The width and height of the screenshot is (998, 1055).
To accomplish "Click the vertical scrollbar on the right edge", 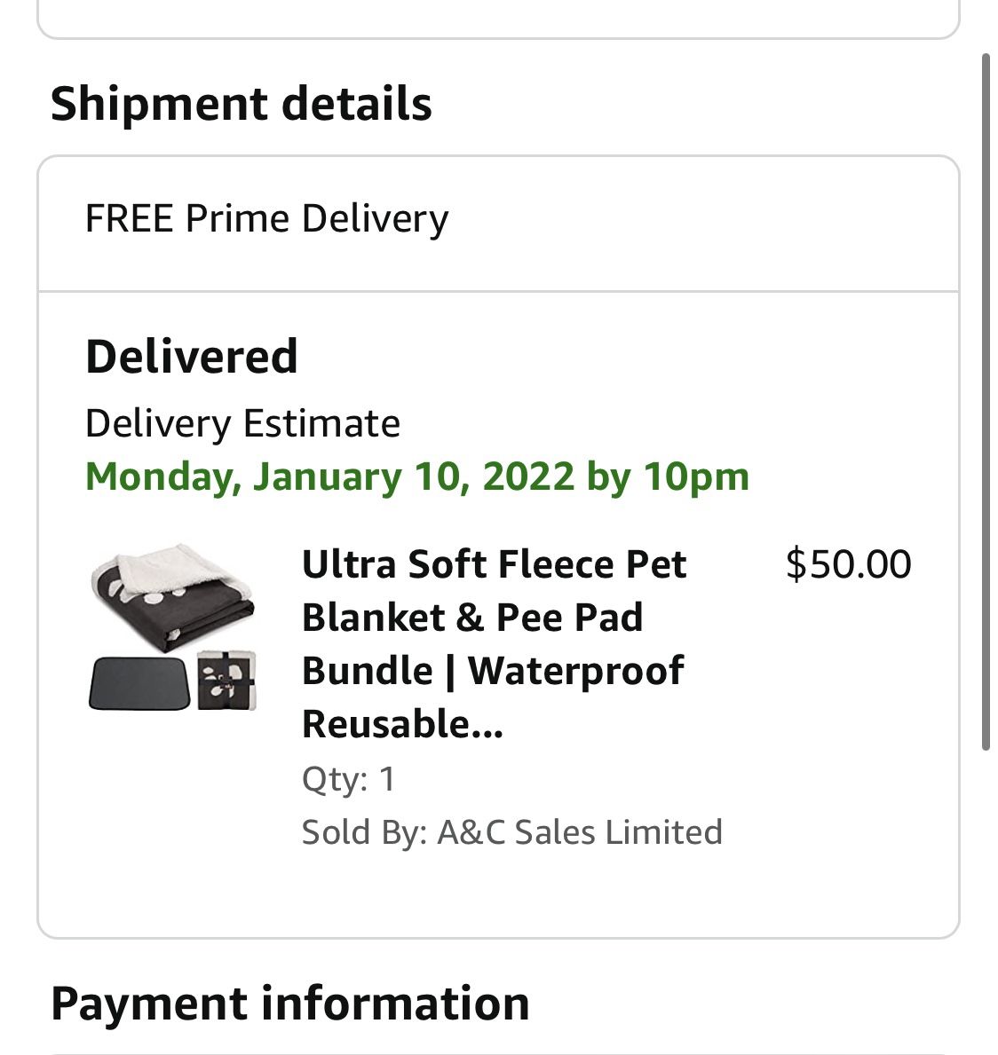I will click(x=985, y=399).
